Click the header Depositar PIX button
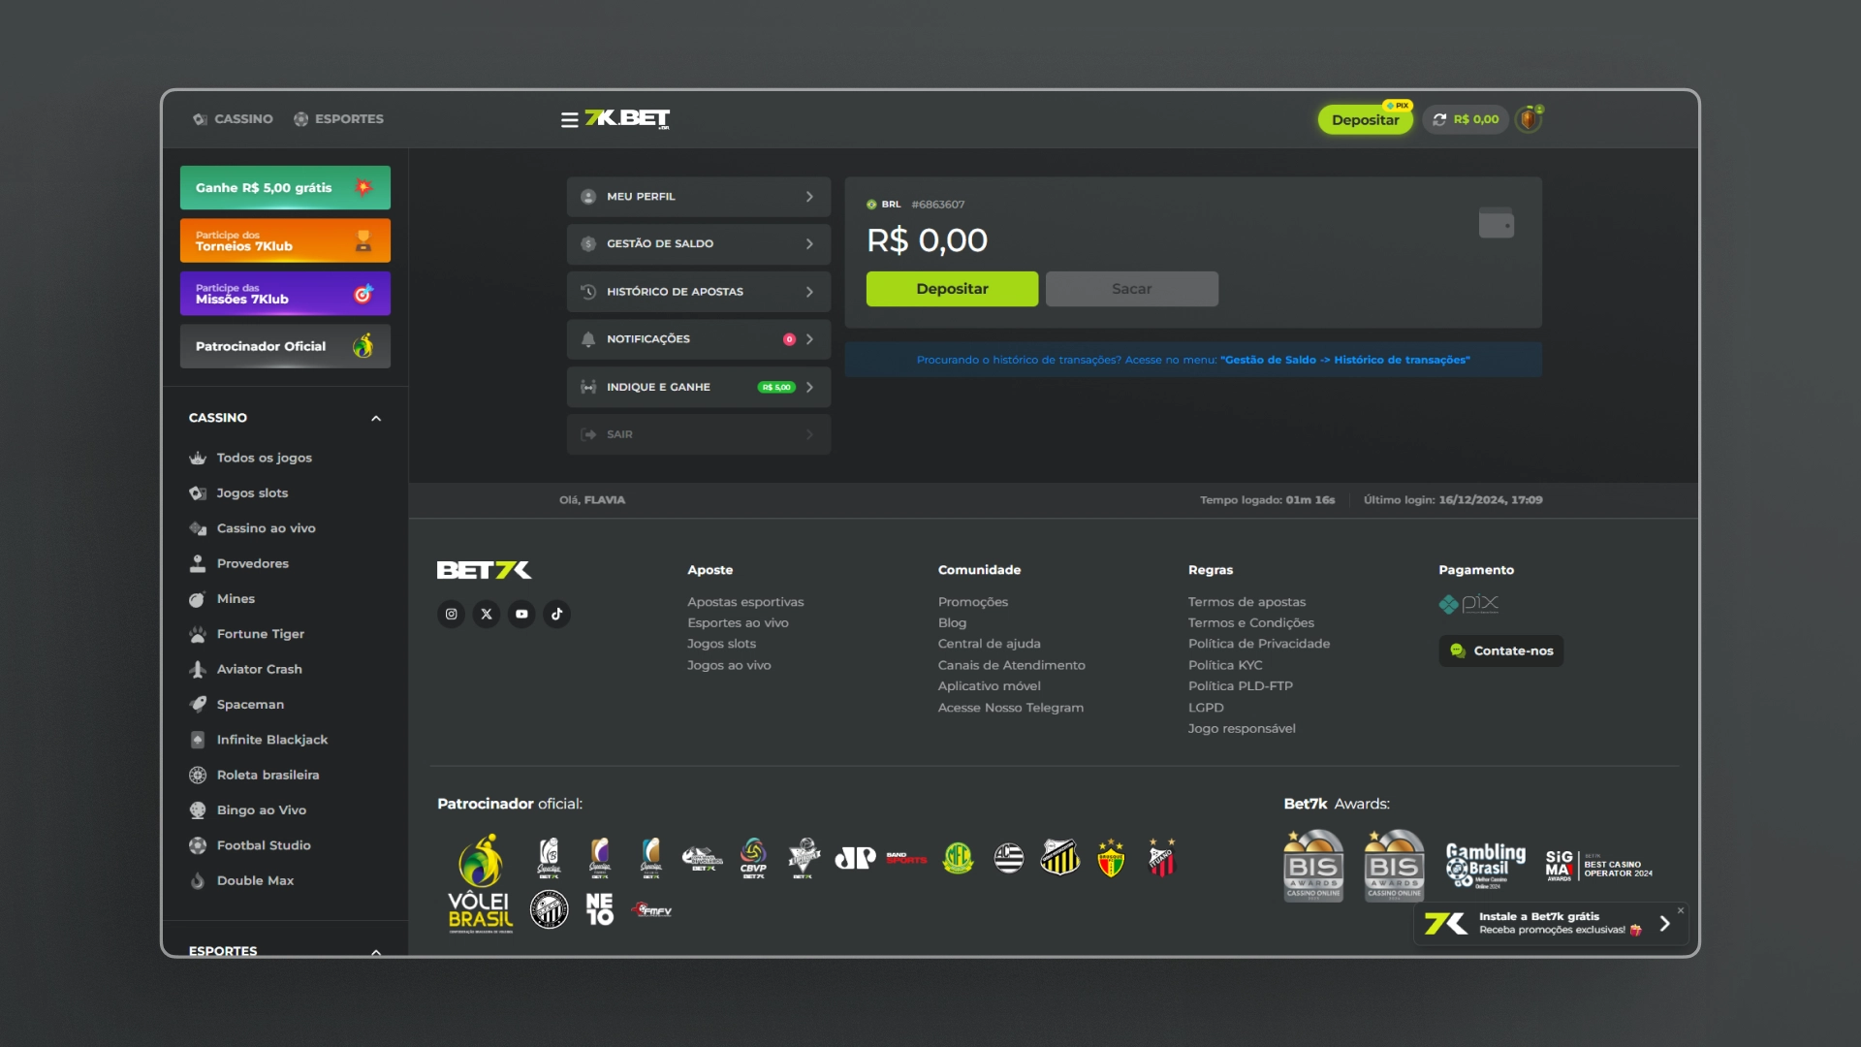The height and width of the screenshot is (1047, 1861). (x=1365, y=119)
